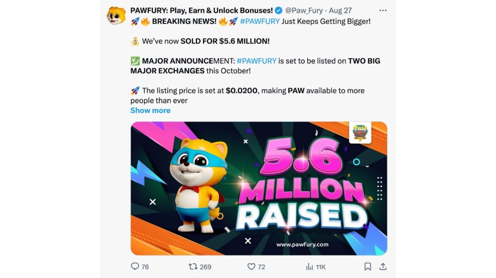Open the PAWFURY display name profile
Screen dimensions: 496x278
click(x=201, y=10)
